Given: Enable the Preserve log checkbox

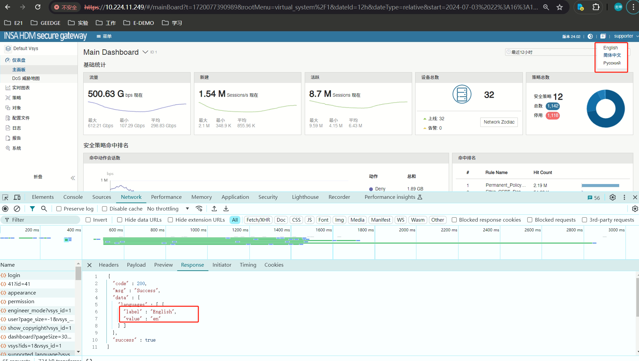Looking at the screenshot, I should tap(59, 209).
